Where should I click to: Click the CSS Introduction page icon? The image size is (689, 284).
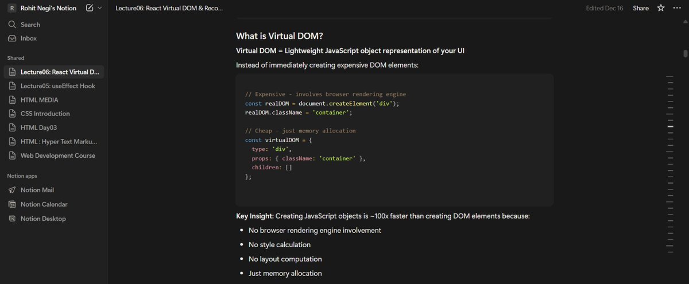click(x=13, y=114)
